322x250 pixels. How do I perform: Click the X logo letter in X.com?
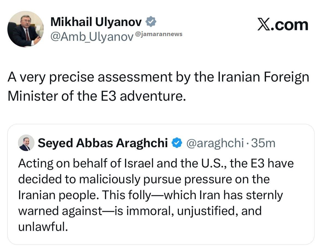point(265,25)
